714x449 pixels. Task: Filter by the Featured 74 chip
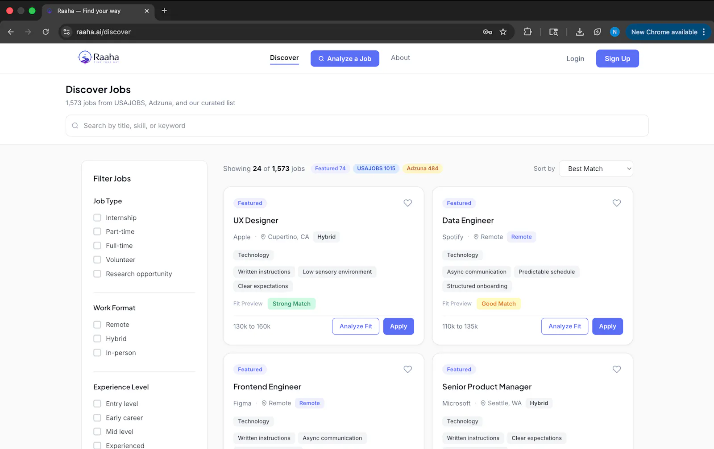pyautogui.click(x=330, y=169)
